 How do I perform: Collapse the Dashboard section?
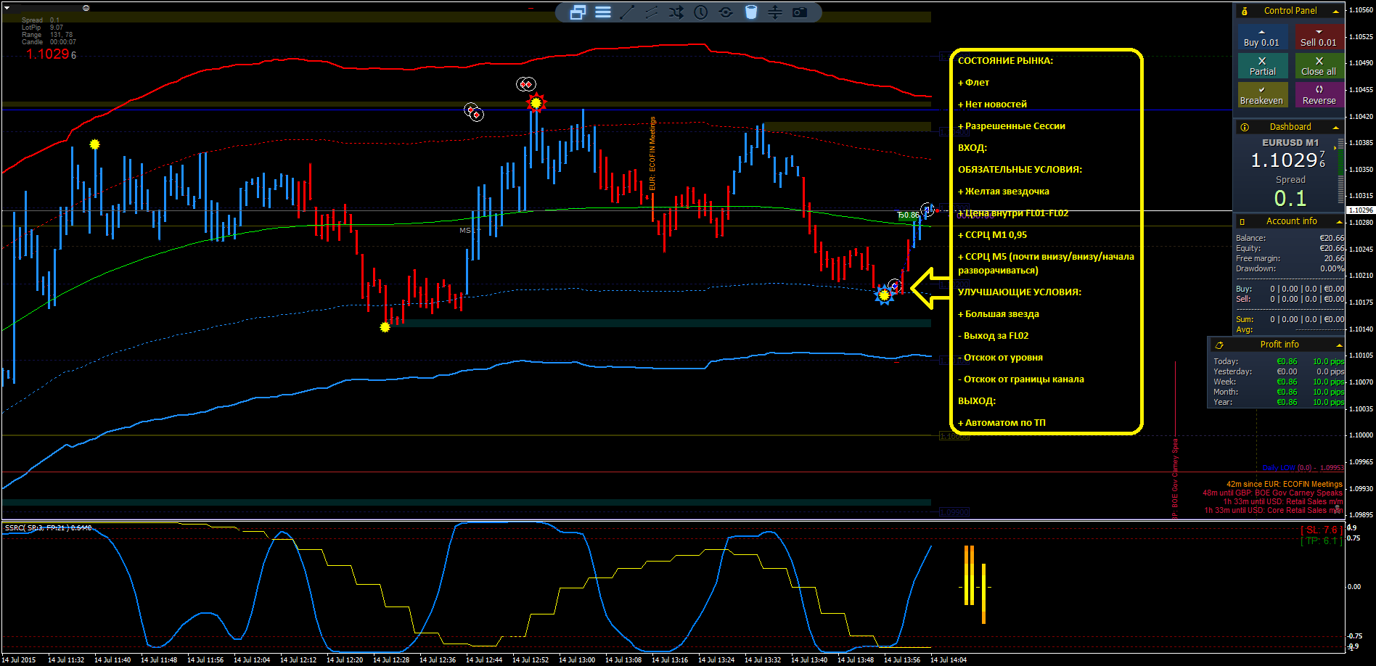click(x=1335, y=127)
